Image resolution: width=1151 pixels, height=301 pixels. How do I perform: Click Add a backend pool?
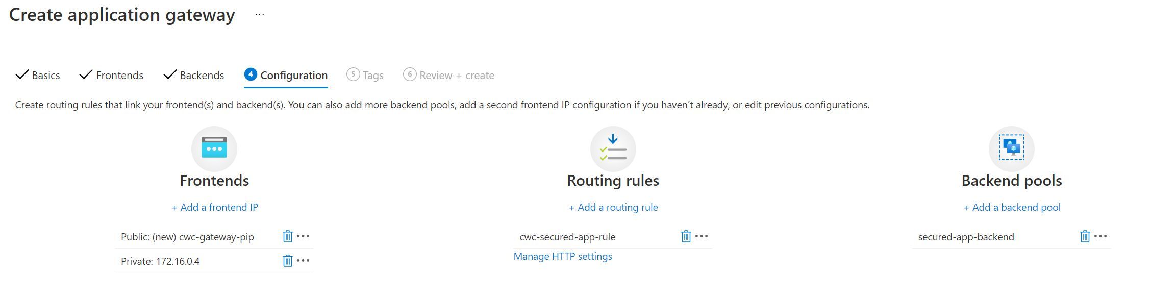pos(1012,207)
